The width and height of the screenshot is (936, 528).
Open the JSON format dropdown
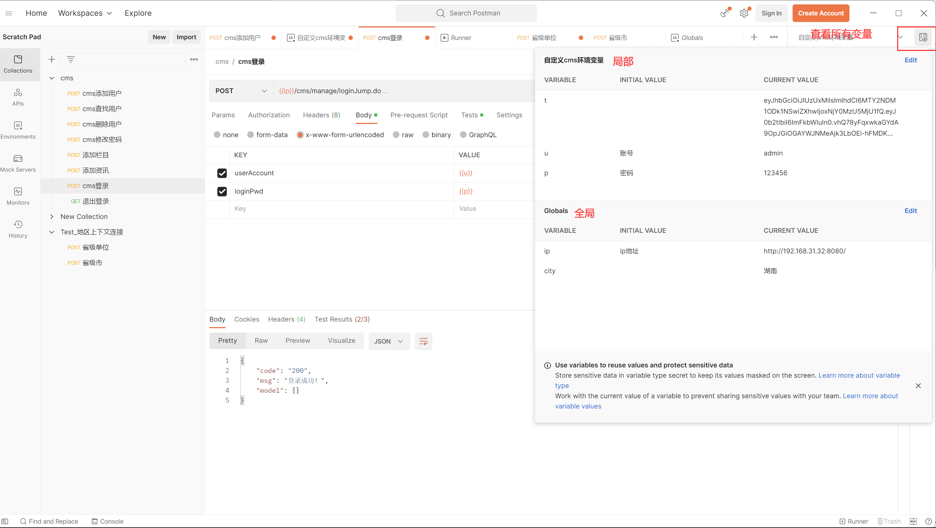pos(389,341)
